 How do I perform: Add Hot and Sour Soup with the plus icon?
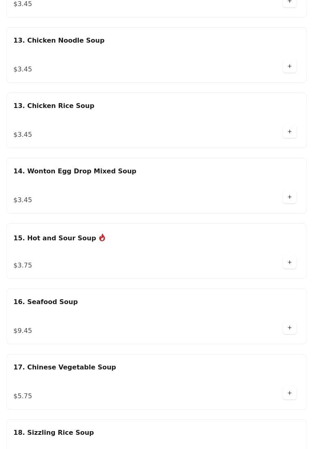click(x=289, y=262)
